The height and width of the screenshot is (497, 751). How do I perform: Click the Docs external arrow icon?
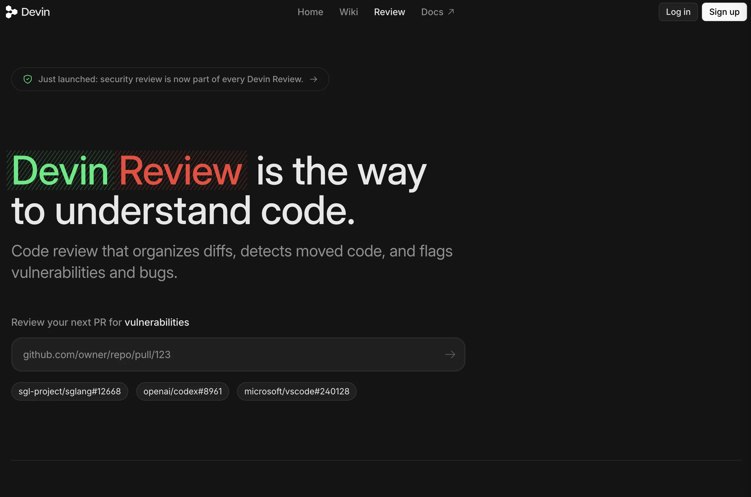451,12
